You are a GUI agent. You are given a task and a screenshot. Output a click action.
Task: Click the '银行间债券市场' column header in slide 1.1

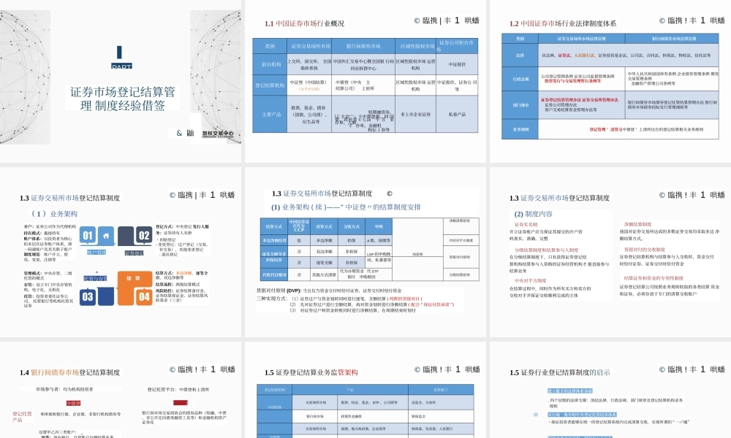[x=363, y=46]
